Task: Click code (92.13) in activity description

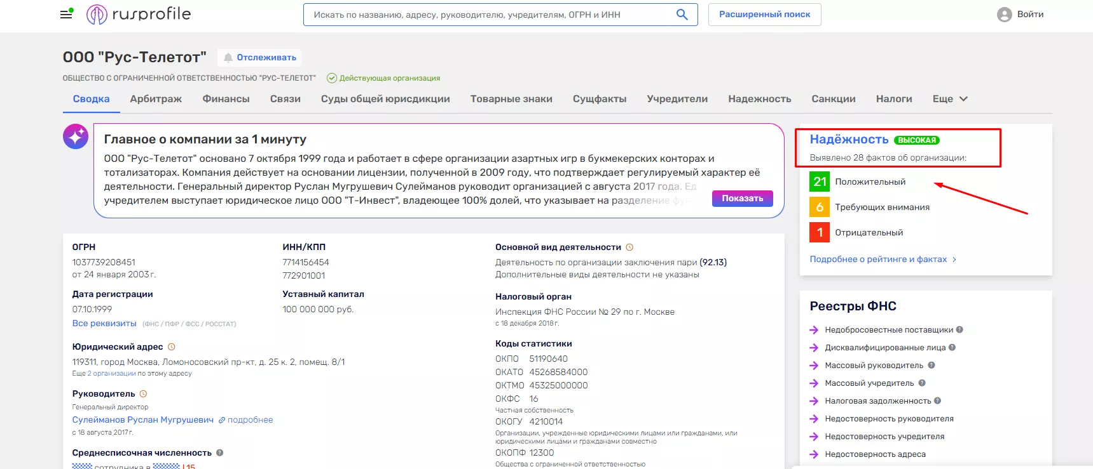Action: pyautogui.click(x=713, y=263)
